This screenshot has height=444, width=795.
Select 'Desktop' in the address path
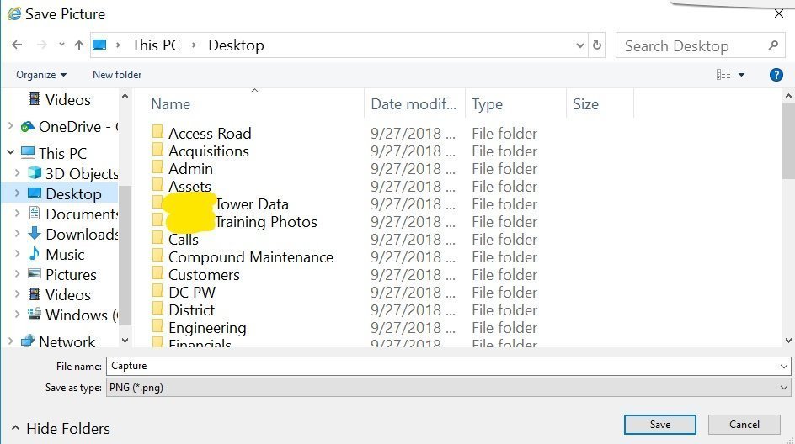pos(236,45)
